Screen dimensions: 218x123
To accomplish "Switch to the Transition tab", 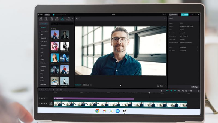I will coord(68,19).
